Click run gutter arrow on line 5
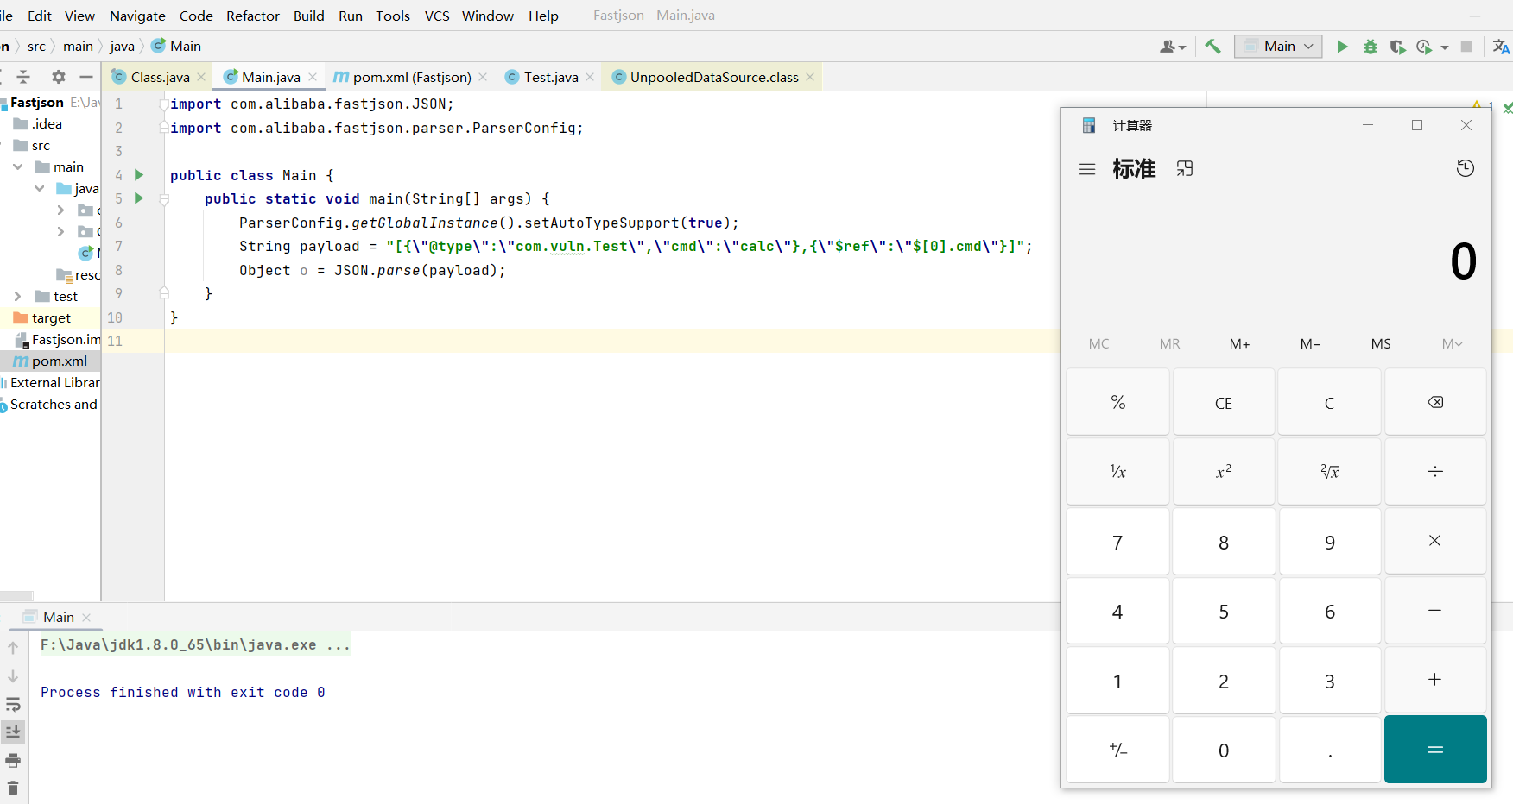 pyautogui.click(x=139, y=198)
